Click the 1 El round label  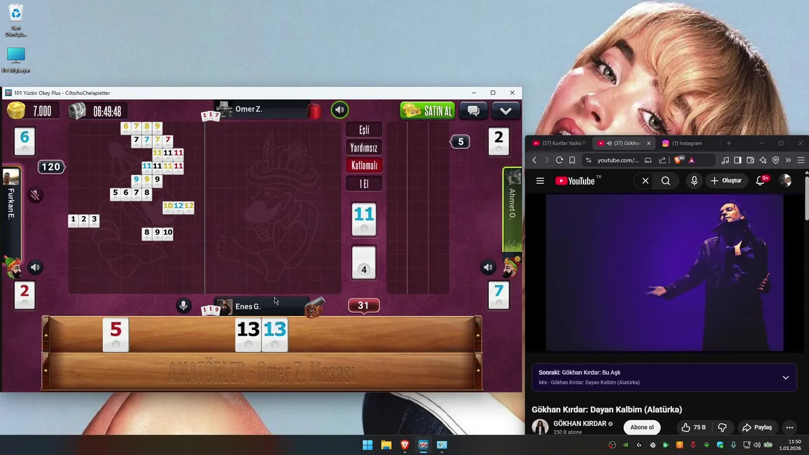[364, 184]
